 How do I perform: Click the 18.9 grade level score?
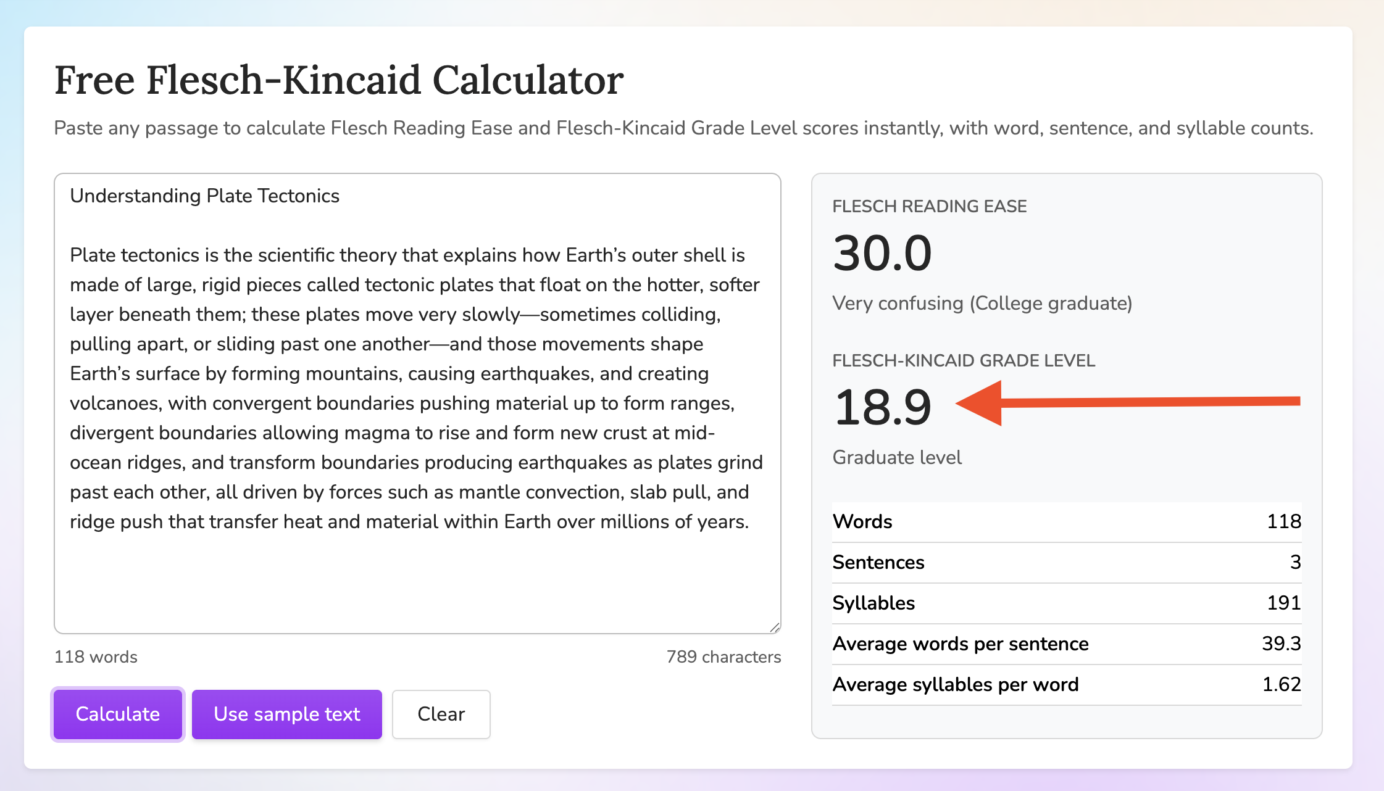point(882,408)
